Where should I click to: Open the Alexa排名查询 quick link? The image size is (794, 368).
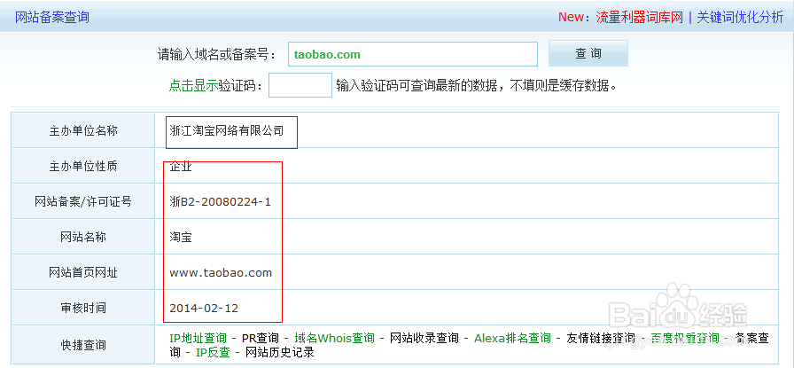click(512, 338)
